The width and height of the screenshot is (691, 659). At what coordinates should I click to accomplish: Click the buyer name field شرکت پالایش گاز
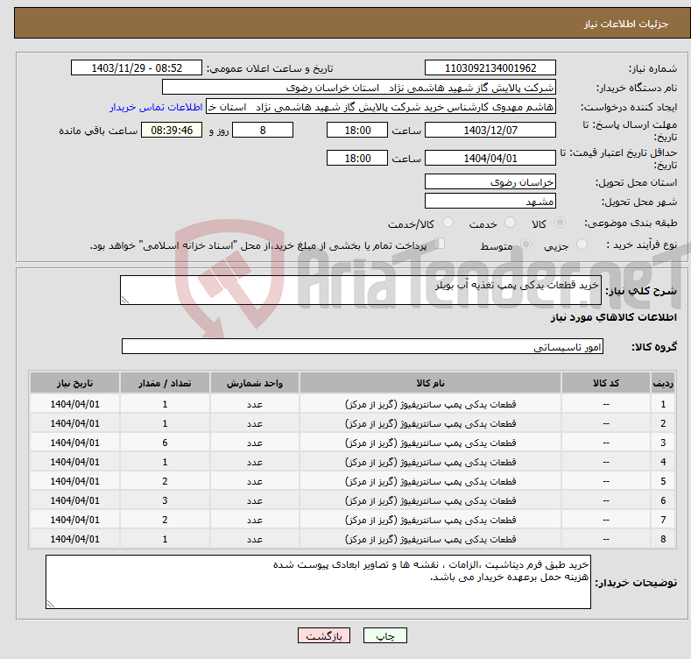coord(359,88)
